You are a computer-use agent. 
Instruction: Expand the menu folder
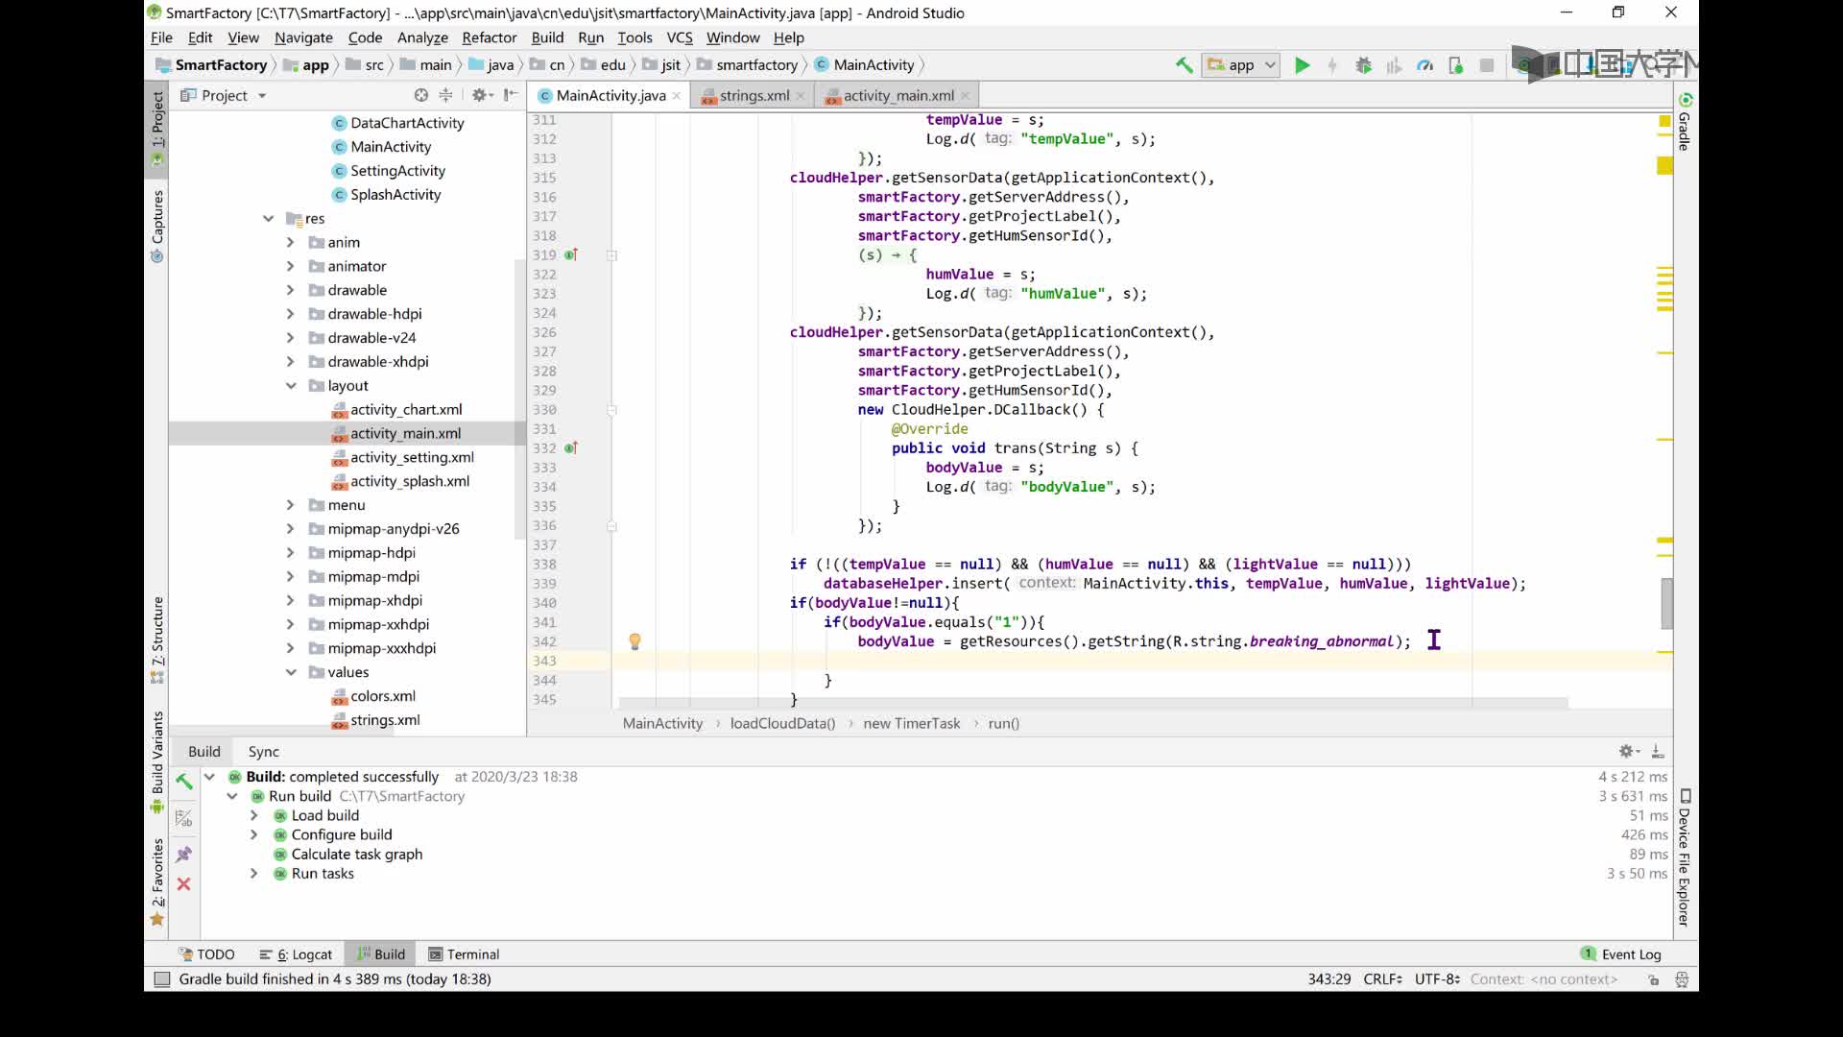291,505
